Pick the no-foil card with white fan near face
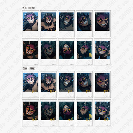The height and width of the screenshot is (133, 133). pyautogui.click(x=84, y=24)
